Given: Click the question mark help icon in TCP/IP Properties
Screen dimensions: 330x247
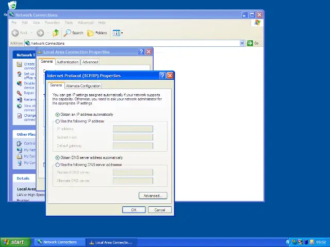Looking at the screenshot, I should (x=162, y=76).
